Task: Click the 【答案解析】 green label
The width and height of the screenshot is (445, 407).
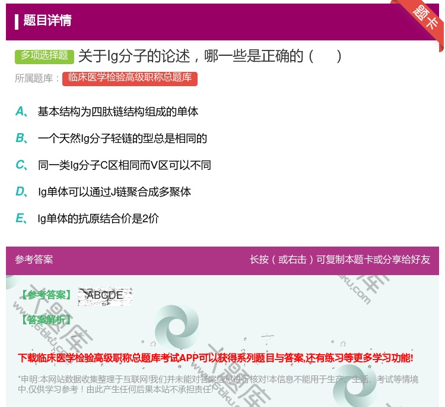Action: point(46,320)
